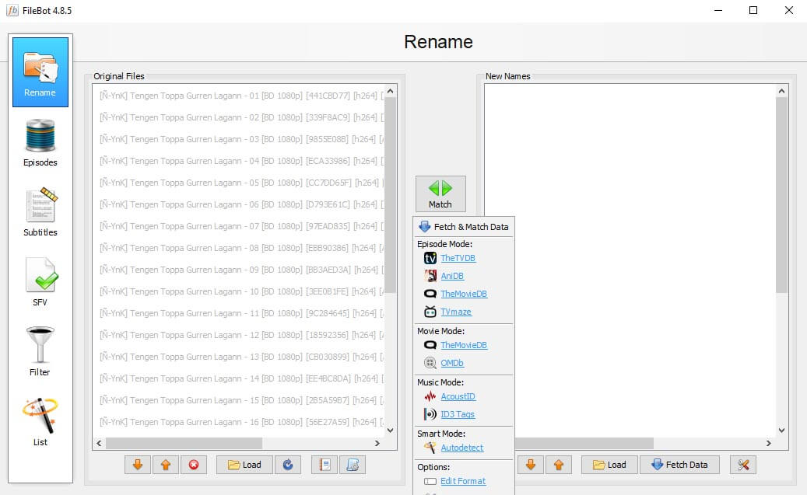
Task: Click Original Files vertical scrollbar down arrow
Action: 390,431
